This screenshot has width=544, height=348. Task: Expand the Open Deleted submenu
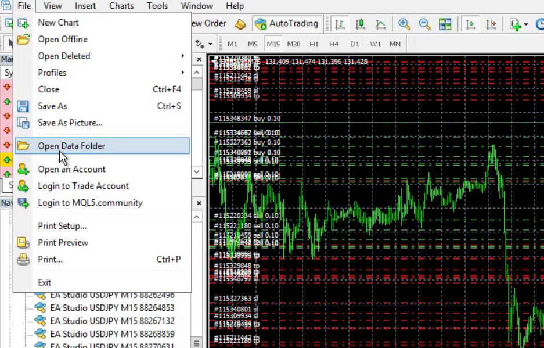point(102,56)
